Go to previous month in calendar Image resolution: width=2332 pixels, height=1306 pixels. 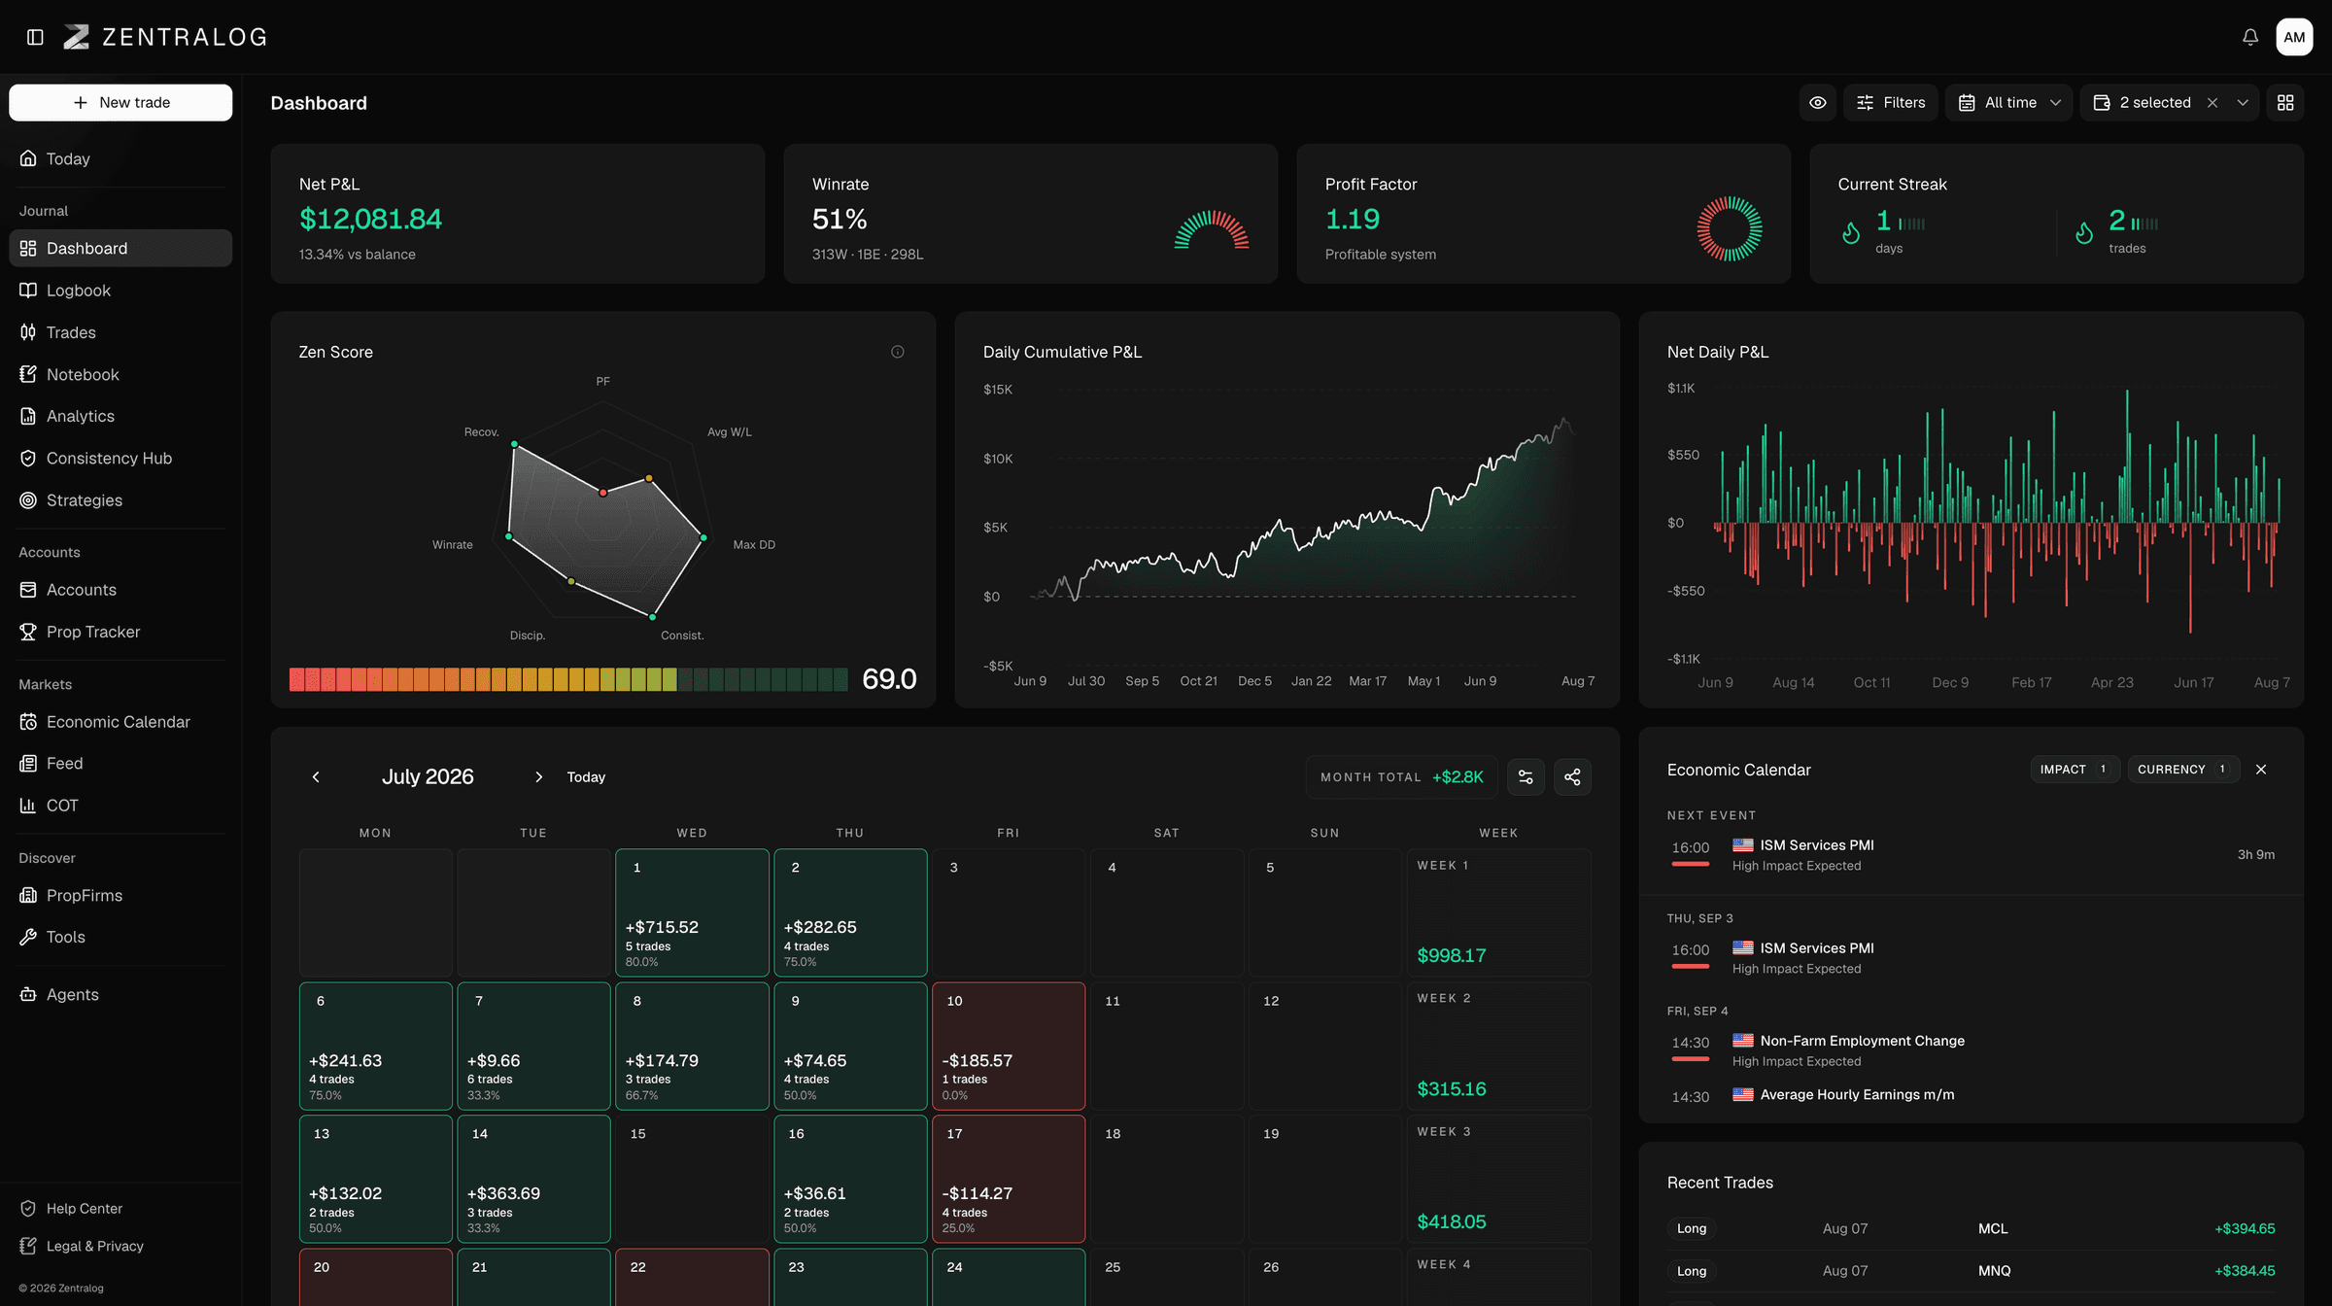point(316,776)
